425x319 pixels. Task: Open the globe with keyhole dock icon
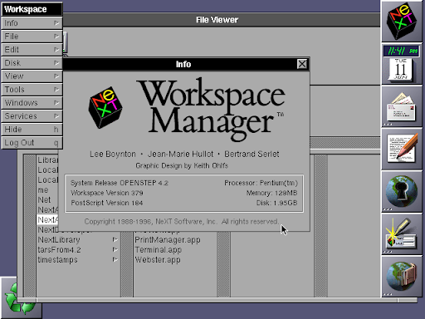pos(402,192)
